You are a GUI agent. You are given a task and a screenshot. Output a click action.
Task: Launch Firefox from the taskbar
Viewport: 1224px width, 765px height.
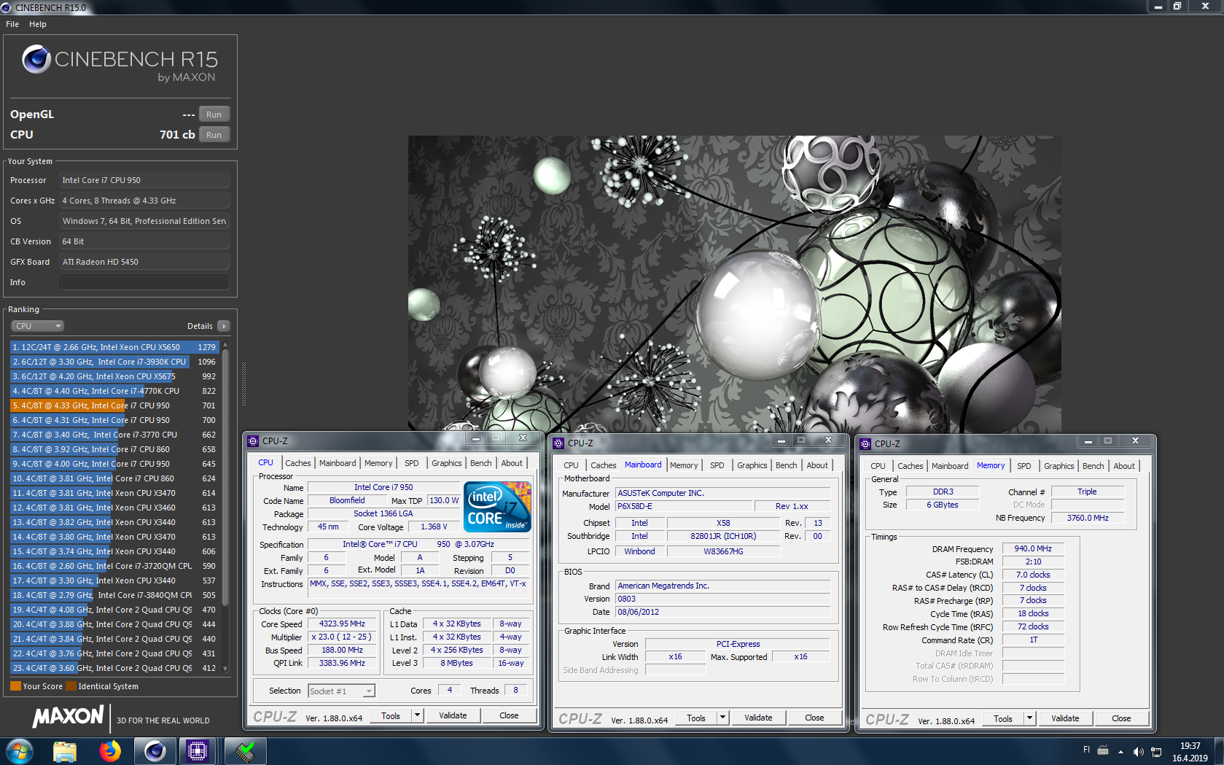coord(110,751)
